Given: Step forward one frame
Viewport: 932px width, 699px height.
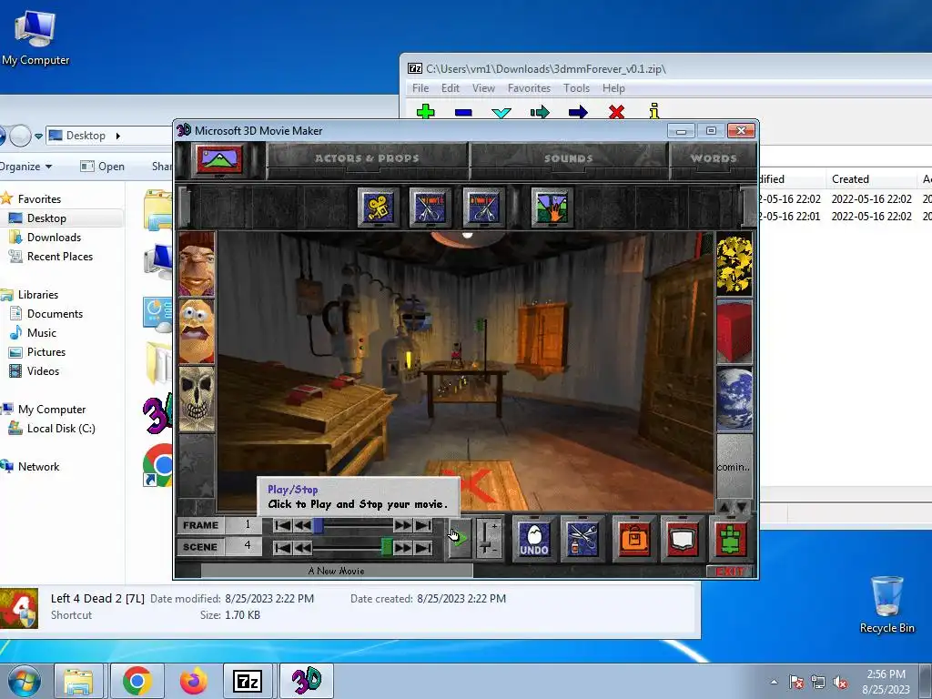Looking at the screenshot, I should pyautogui.click(x=402, y=525).
